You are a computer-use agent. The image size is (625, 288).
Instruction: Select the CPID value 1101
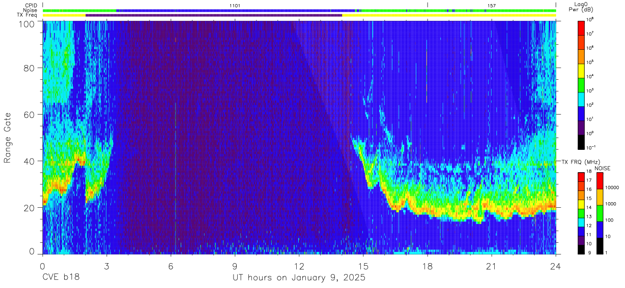tap(235, 5)
